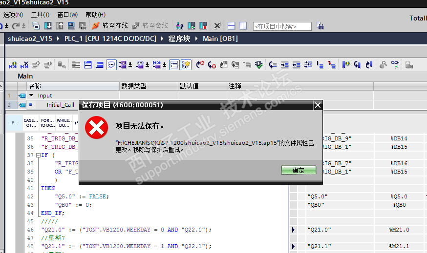Close the 保存项目 error dialog with X
This screenshot has height=253, width=427.
318,105
